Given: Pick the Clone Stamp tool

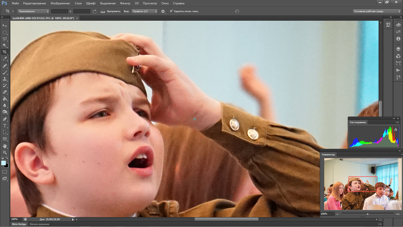Looking at the screenshot, I should coord(5,79).
